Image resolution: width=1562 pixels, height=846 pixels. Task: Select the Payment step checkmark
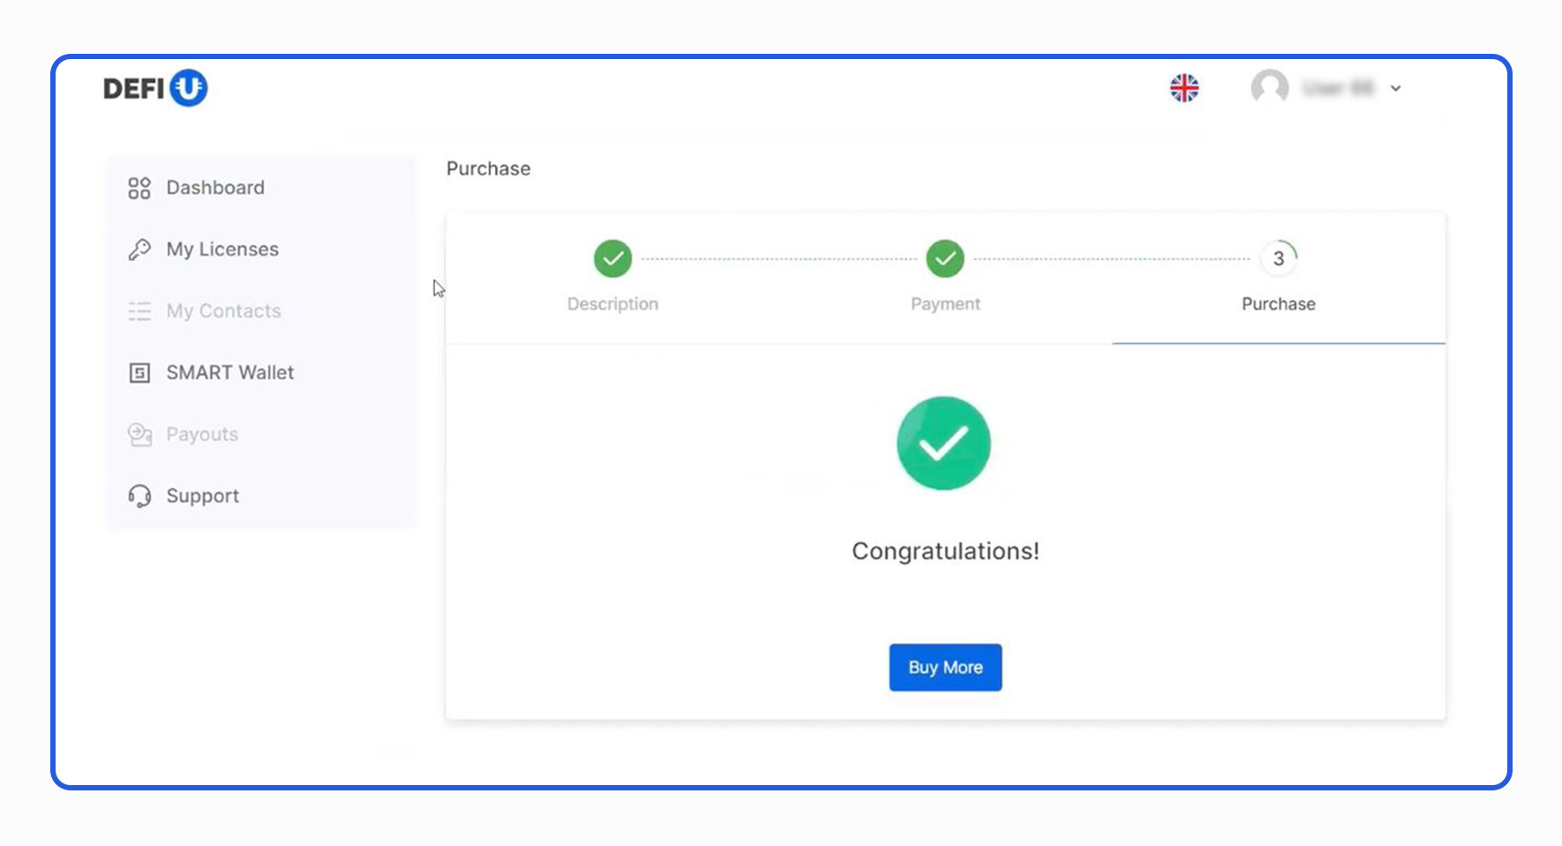tap(945, 258)
